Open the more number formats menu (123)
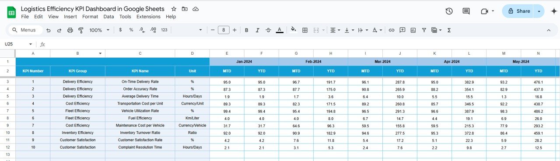The image size is (560, 161). point(164,30)
